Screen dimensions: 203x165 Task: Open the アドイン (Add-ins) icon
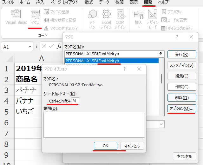92,19
